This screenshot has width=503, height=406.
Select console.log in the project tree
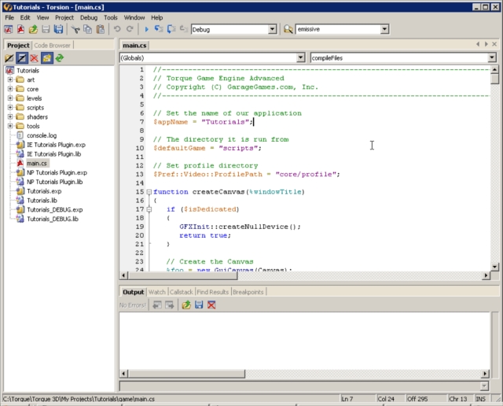(x=42, y=135)
